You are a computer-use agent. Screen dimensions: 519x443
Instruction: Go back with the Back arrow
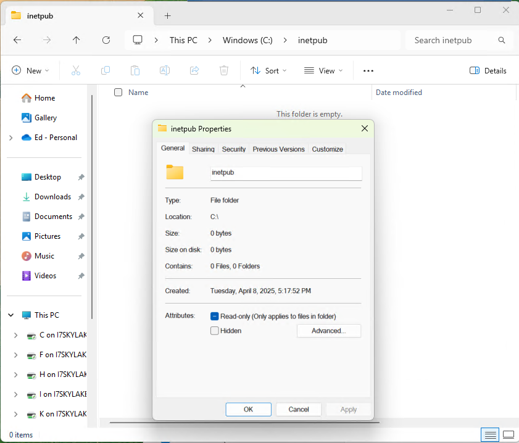pos(17,40)
